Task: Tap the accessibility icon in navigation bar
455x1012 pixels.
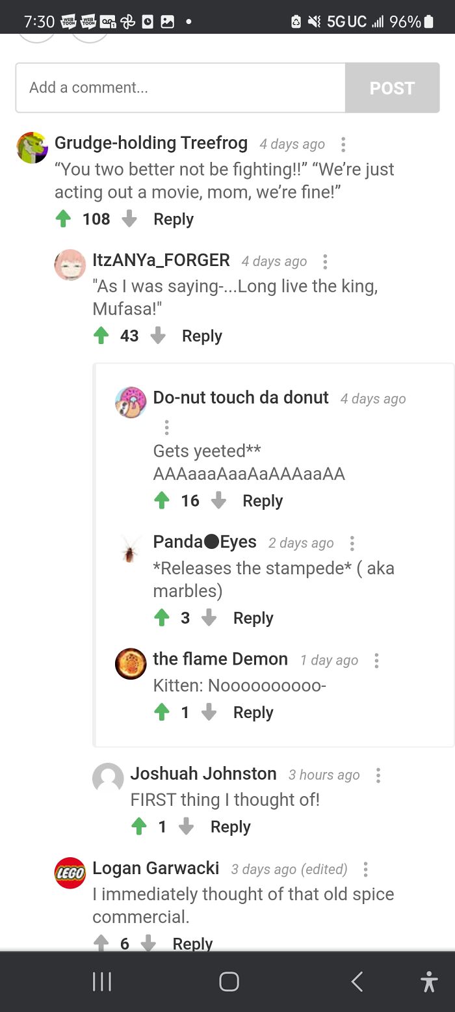Action: click(x=429, y=982)
